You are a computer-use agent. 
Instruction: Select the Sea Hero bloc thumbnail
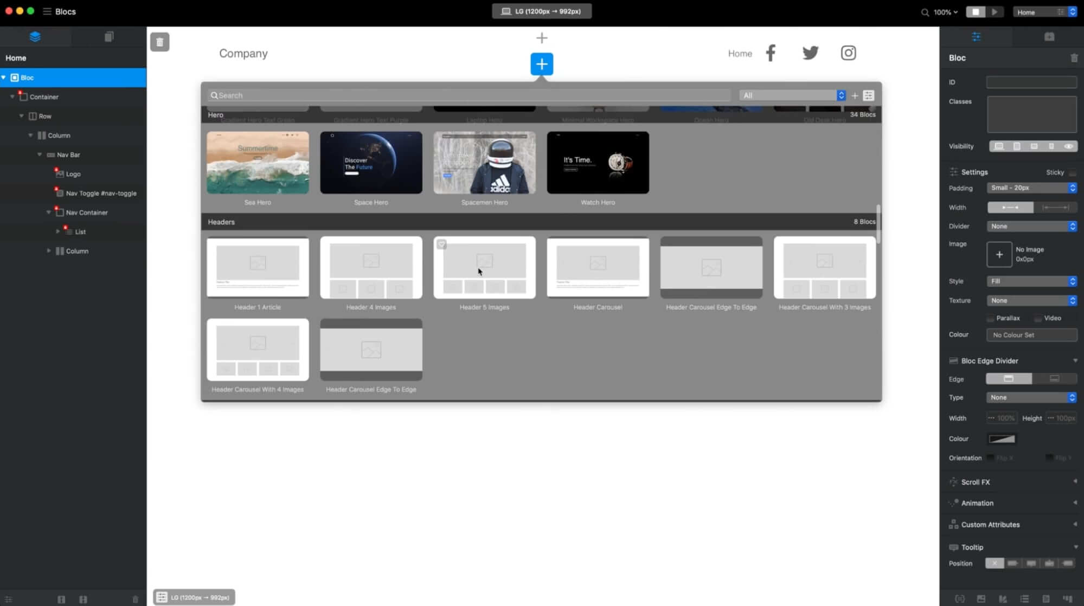(x=258, y=163)
